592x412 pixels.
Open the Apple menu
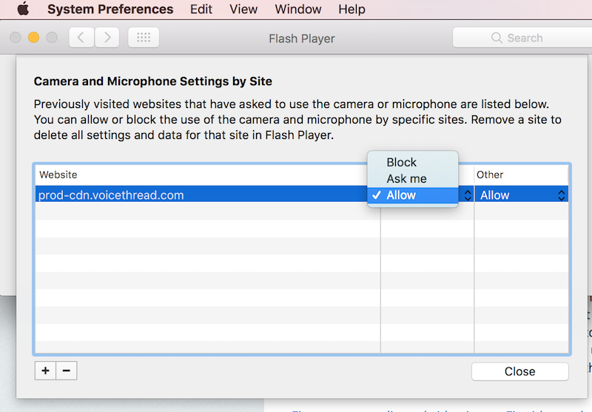click(24, 9)
